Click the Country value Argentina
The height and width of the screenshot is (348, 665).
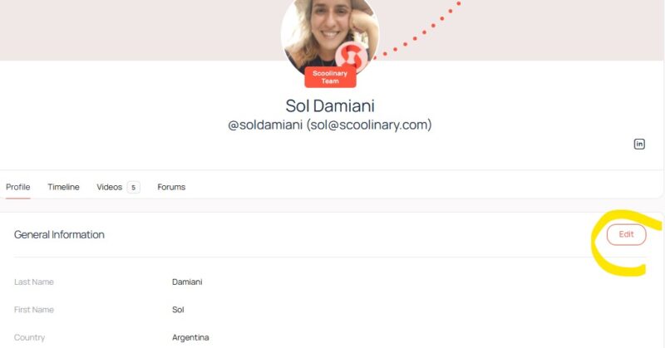(190, 337)
